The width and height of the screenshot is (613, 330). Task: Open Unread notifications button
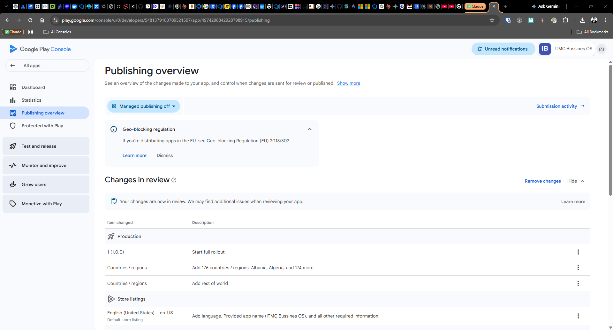pos(503,49)
